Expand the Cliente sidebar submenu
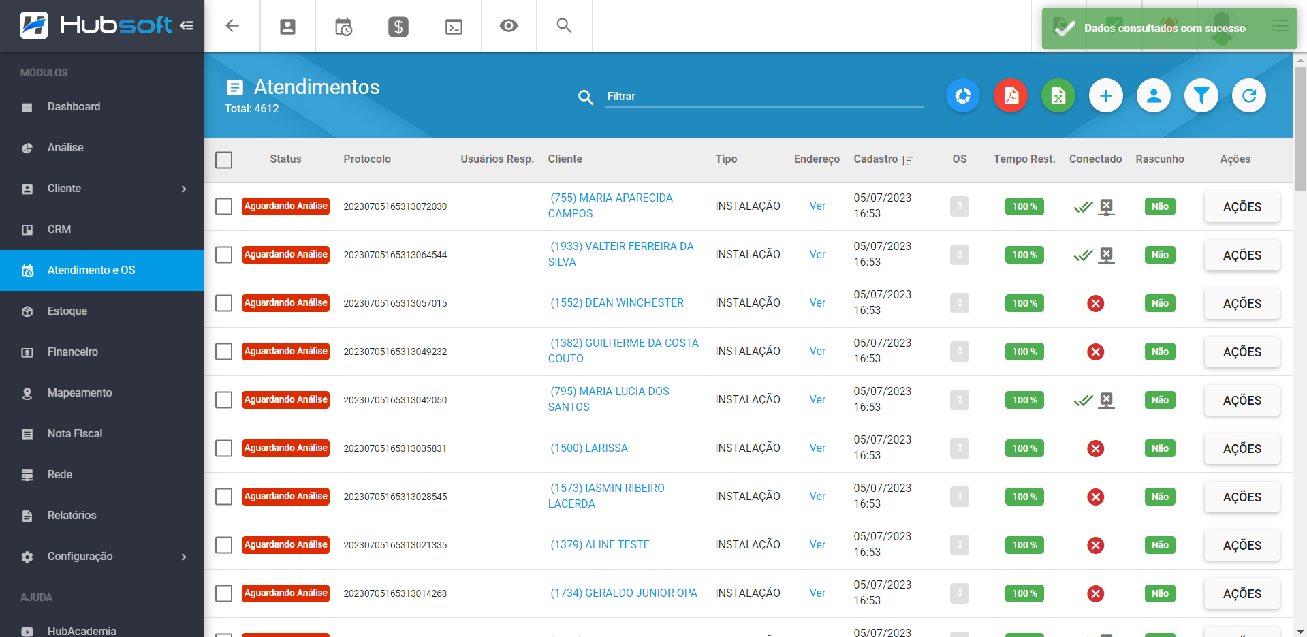 coord(184,189)
